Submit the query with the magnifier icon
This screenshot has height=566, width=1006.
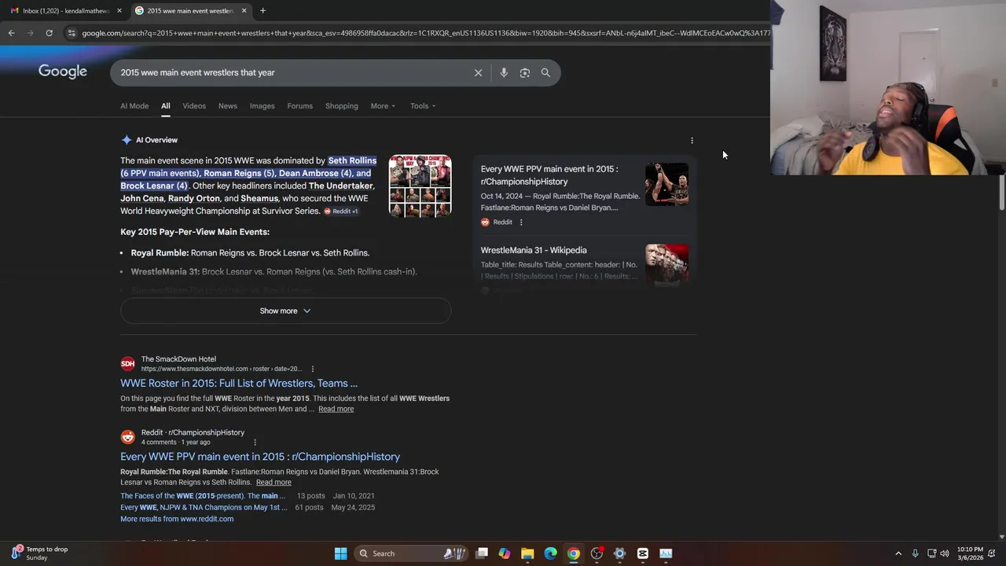click(545, 72)
